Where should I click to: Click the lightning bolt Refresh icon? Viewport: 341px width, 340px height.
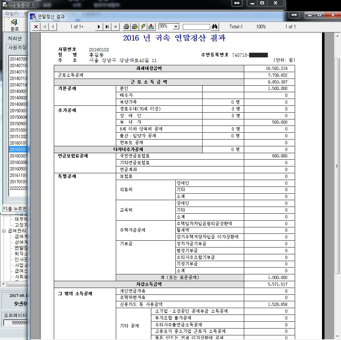[143, 27]
